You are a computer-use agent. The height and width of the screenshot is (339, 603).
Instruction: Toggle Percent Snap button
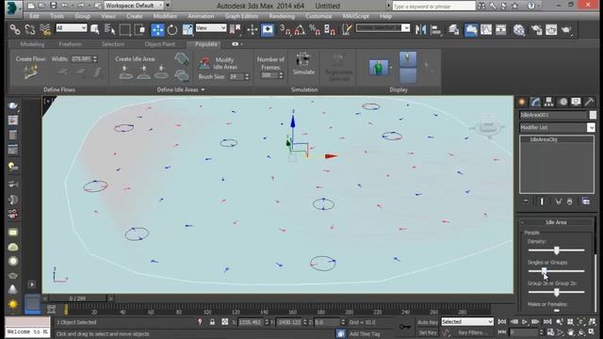[x=315, y=29]
